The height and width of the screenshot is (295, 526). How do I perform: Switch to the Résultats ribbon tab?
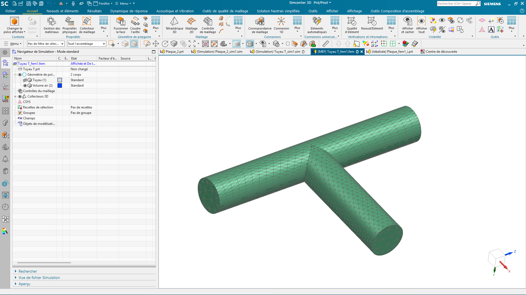[95, 11]
